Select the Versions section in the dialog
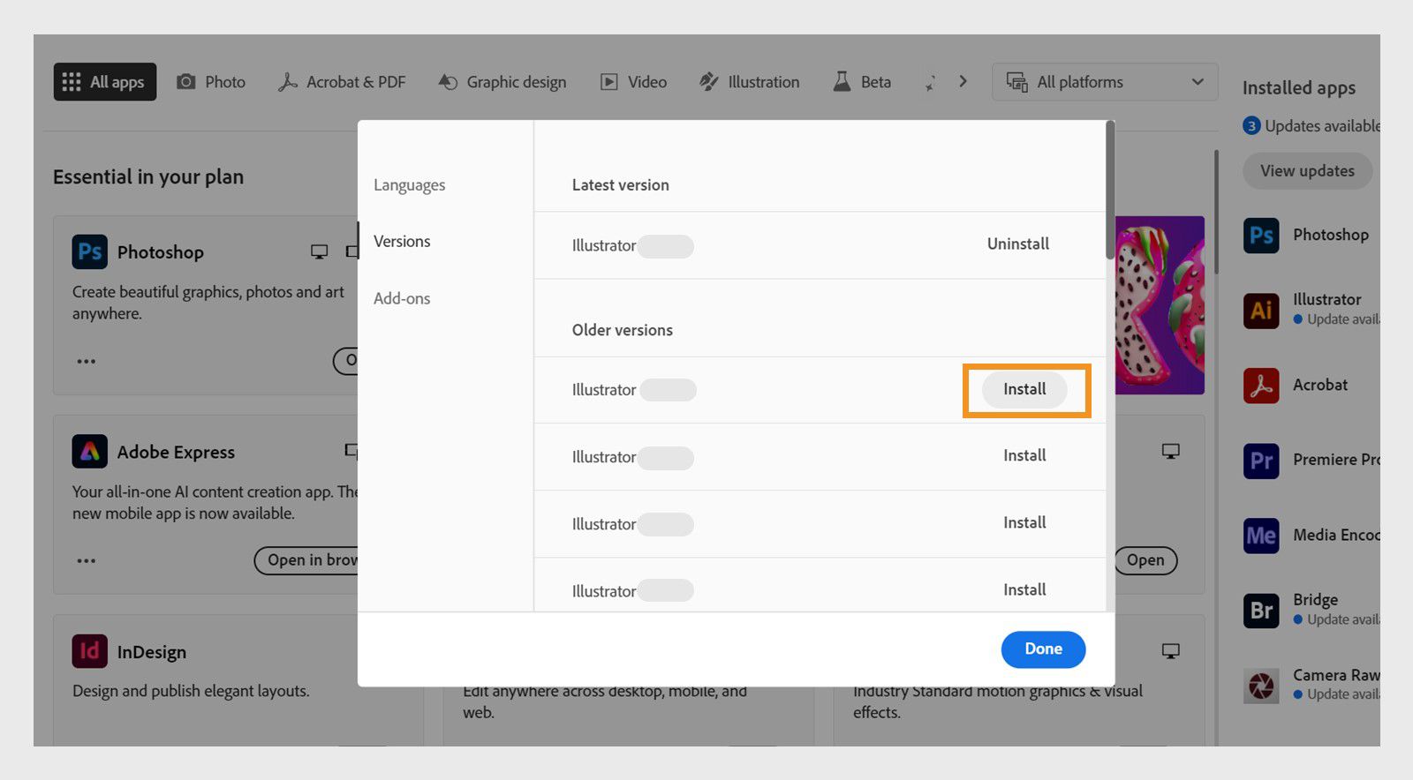 402,242
